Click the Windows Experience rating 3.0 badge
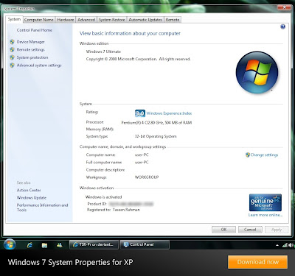 click(x=140, y=113)
